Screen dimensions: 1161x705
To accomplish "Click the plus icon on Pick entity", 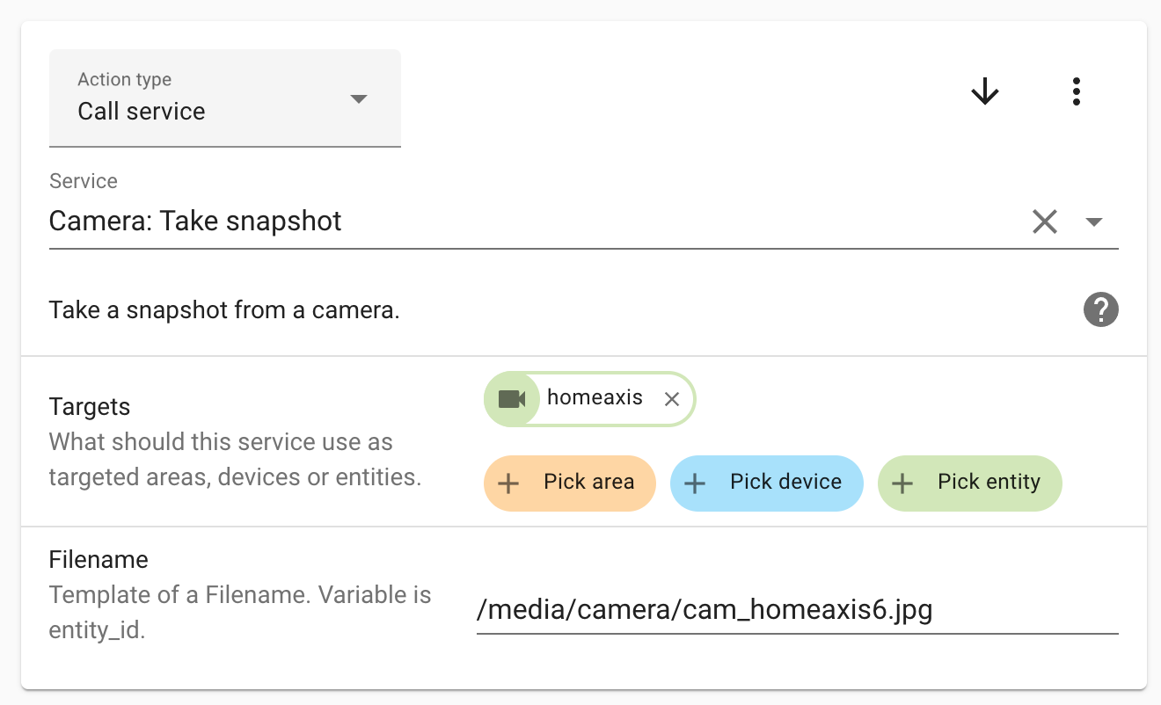I will [902, 483].
